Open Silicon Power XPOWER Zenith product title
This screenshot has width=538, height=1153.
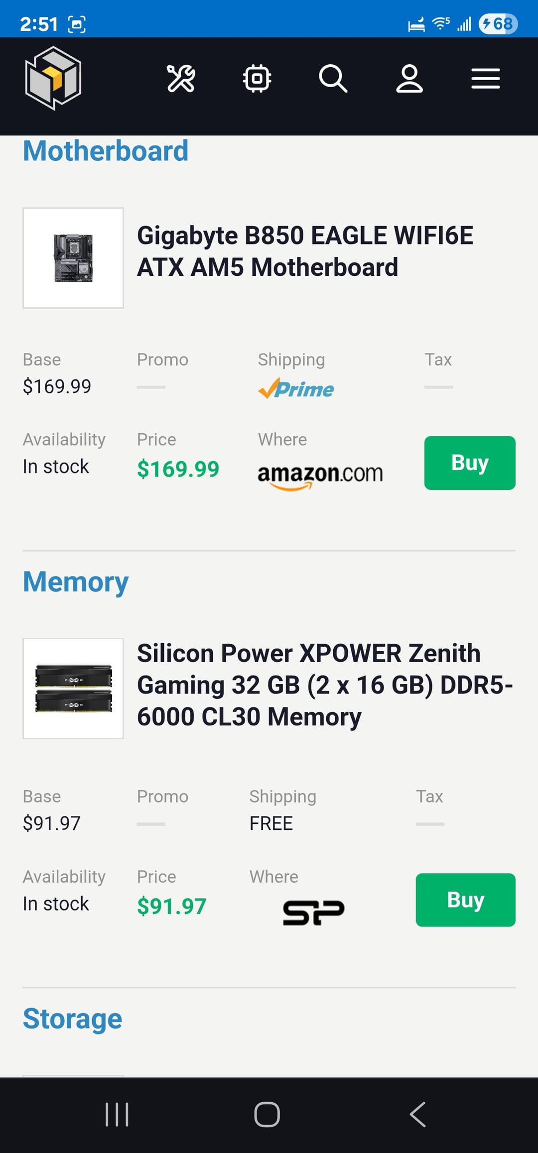[324, 685]
